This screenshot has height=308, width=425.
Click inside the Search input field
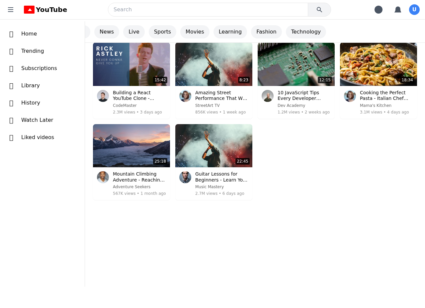(x=208, y=10)
